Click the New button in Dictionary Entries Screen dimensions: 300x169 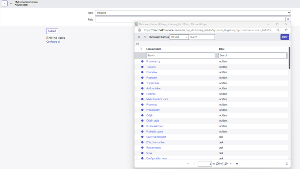point(285,37)
